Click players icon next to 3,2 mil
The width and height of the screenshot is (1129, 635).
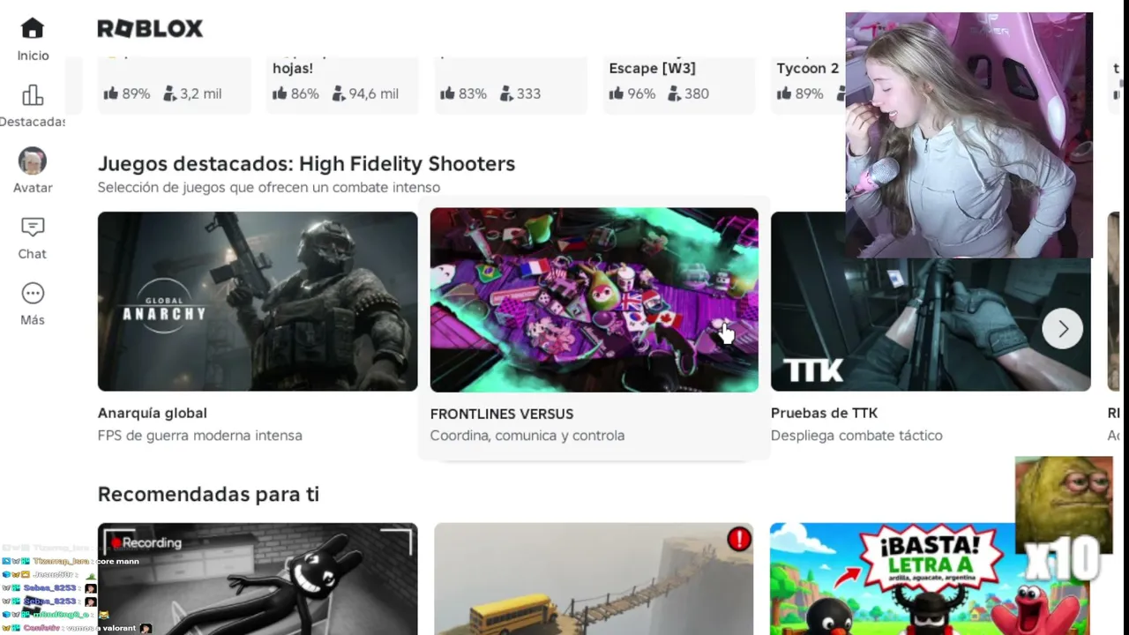click(x=169, y=93)
